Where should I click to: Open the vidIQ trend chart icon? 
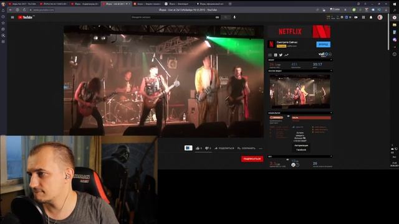coord(286,55)
